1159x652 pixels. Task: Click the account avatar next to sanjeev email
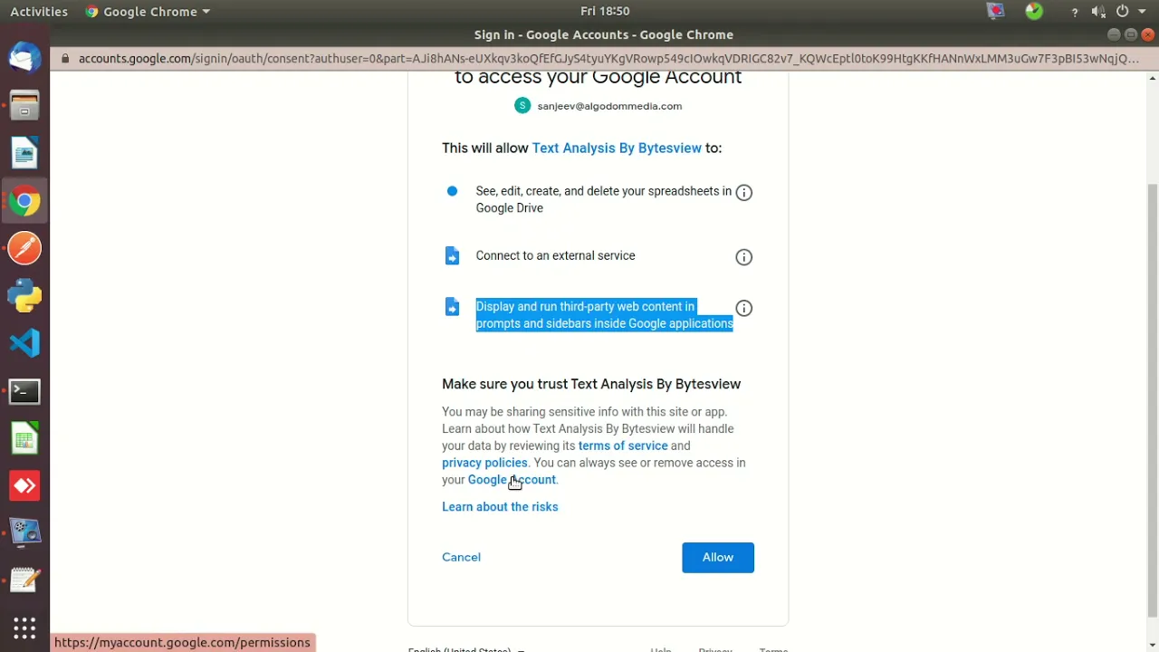[522, 106]
